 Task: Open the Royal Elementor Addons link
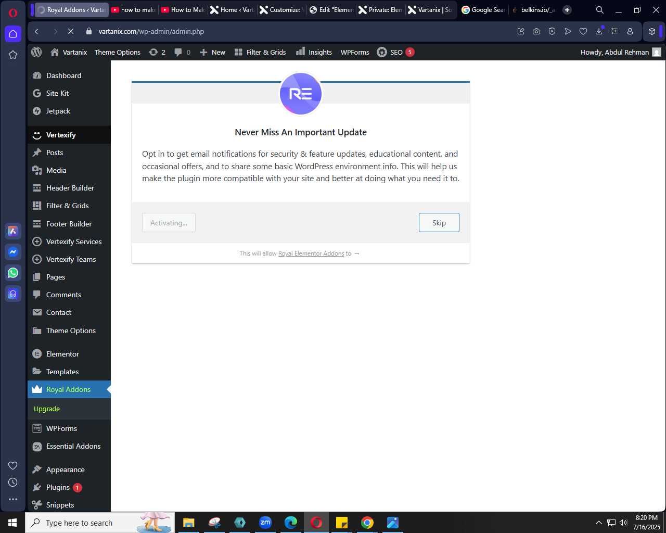click(x=311, y=253)
